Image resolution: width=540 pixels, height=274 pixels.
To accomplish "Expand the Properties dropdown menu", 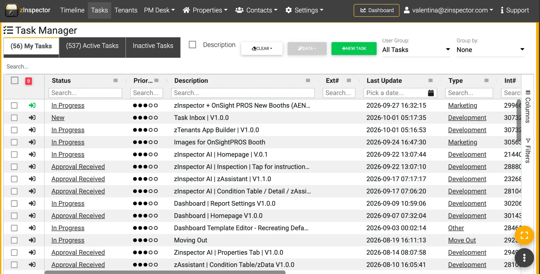I will 205,10.
